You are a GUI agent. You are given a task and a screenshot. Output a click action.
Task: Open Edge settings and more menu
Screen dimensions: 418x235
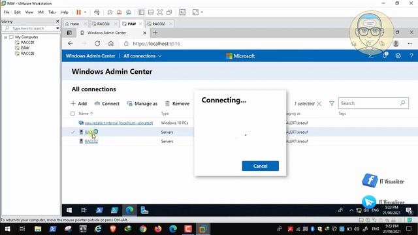[410, 44]
